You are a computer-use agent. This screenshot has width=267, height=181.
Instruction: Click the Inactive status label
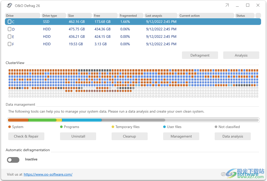[31, 159]
